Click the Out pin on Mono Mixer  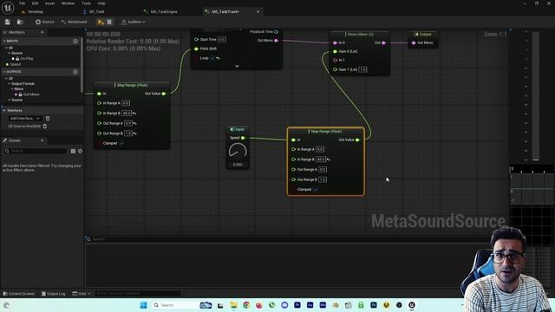(383, 42)
